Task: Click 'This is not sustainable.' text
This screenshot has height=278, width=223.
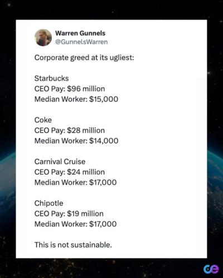Action: 73,245
